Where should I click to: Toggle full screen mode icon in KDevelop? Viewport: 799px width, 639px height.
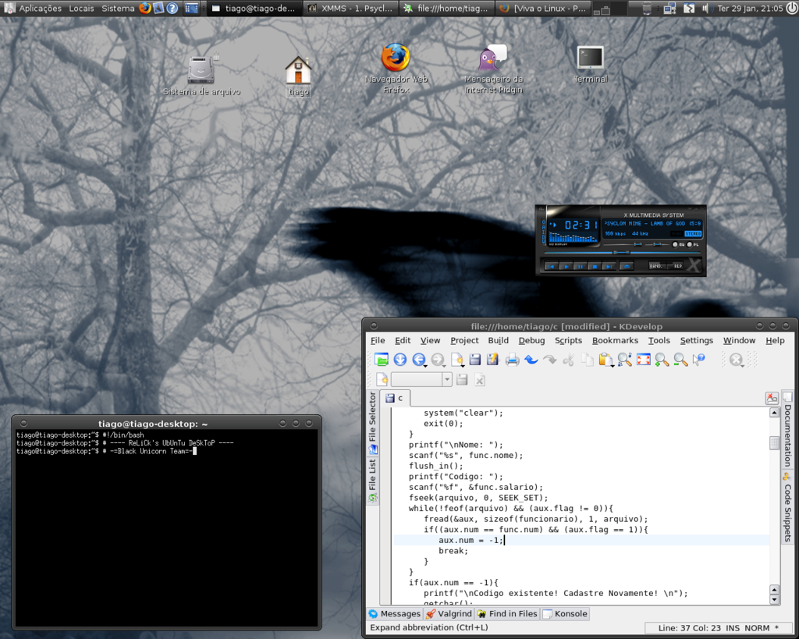(644, 360)
